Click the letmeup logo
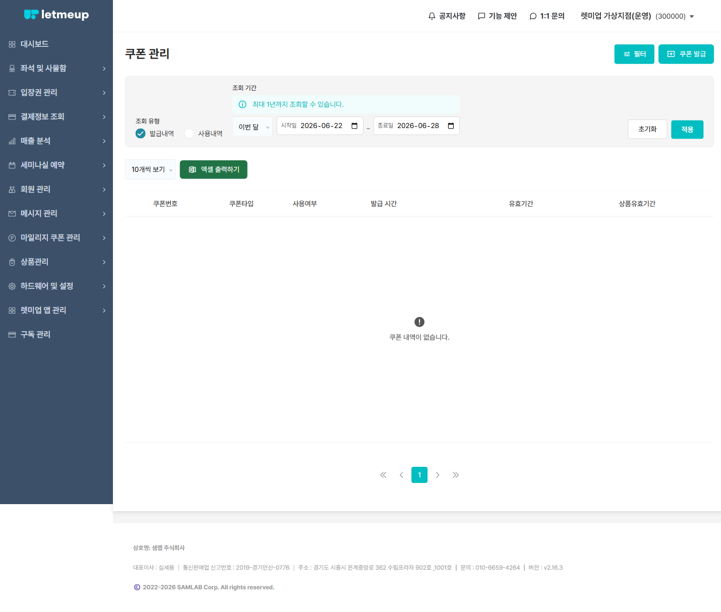This screenshot has width=721, height=612. click(x=56, y=15)
